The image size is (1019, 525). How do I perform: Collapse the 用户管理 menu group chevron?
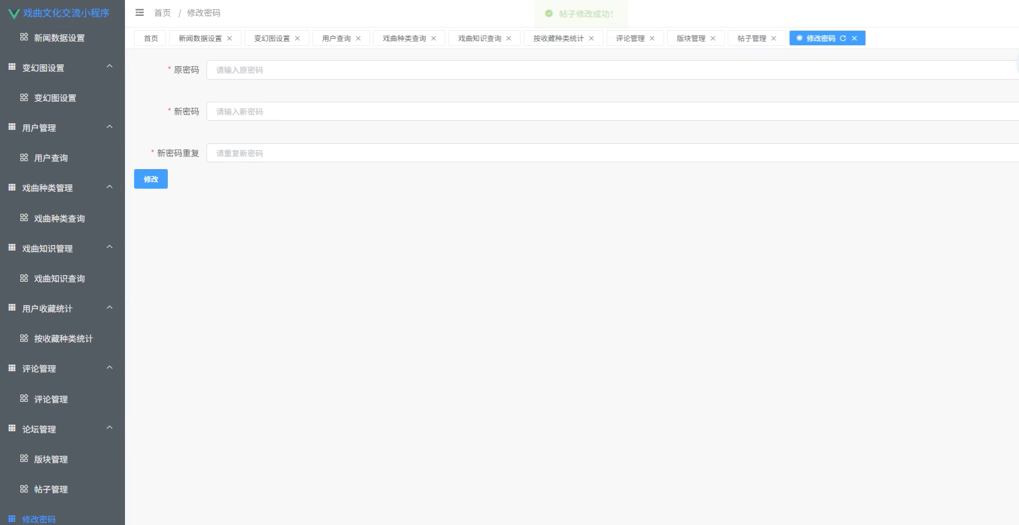pos(110,127)
